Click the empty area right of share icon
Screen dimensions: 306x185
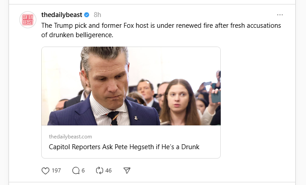point(202,171)
